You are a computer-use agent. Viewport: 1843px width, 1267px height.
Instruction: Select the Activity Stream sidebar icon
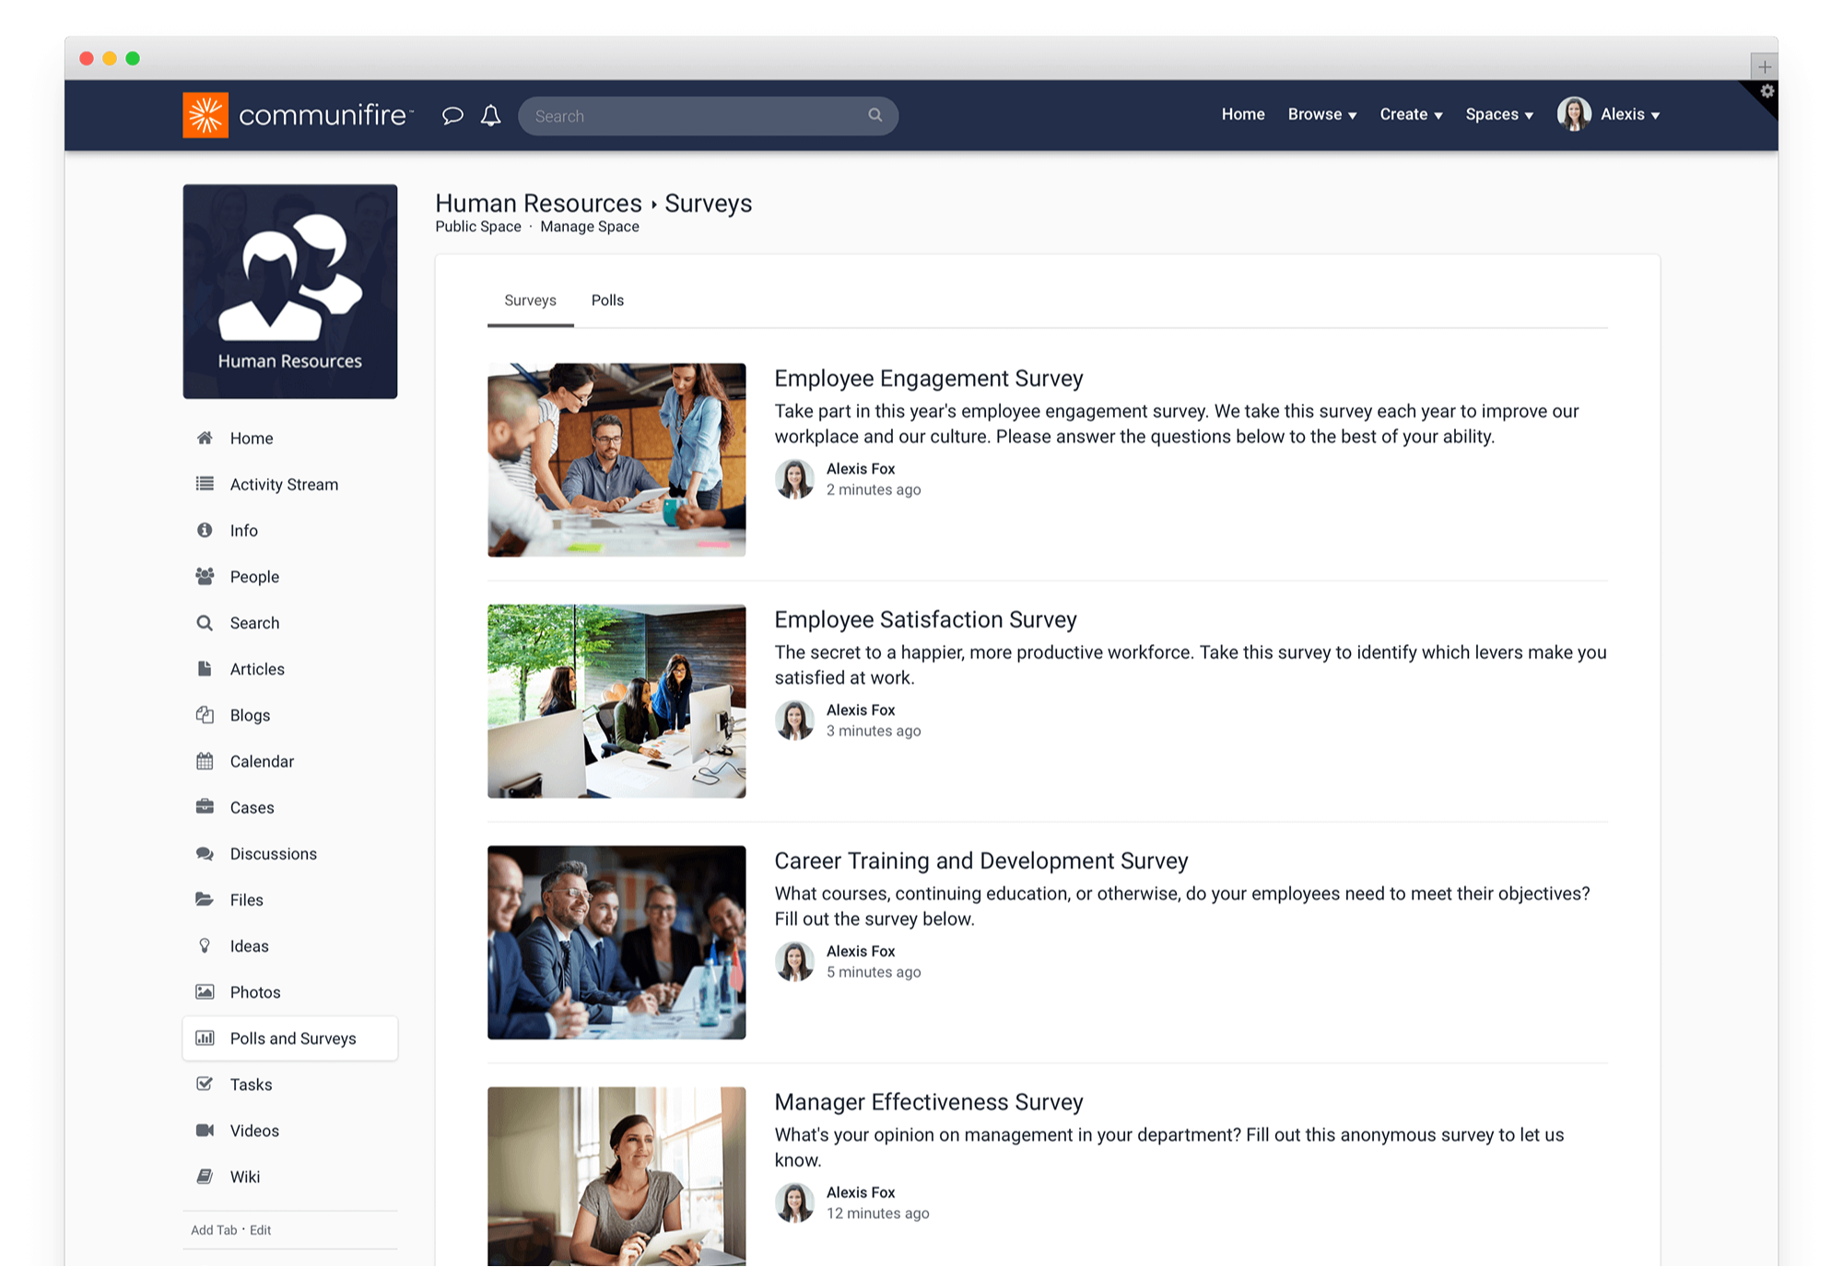point(205,484)
